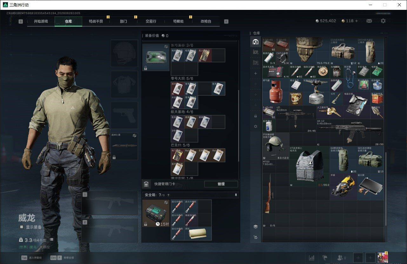Click the safe box help question mark

[168, 195]
